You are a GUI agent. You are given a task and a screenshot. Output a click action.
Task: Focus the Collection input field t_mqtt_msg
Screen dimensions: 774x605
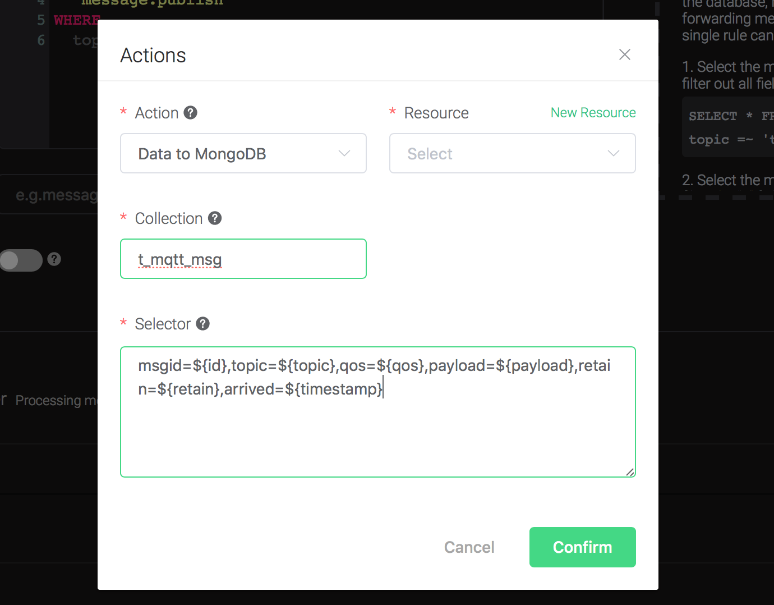coord(243,259)
